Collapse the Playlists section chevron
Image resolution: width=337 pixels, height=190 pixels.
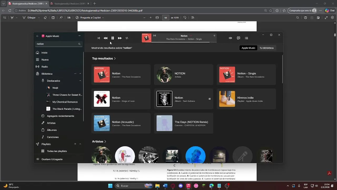(80, 144)
